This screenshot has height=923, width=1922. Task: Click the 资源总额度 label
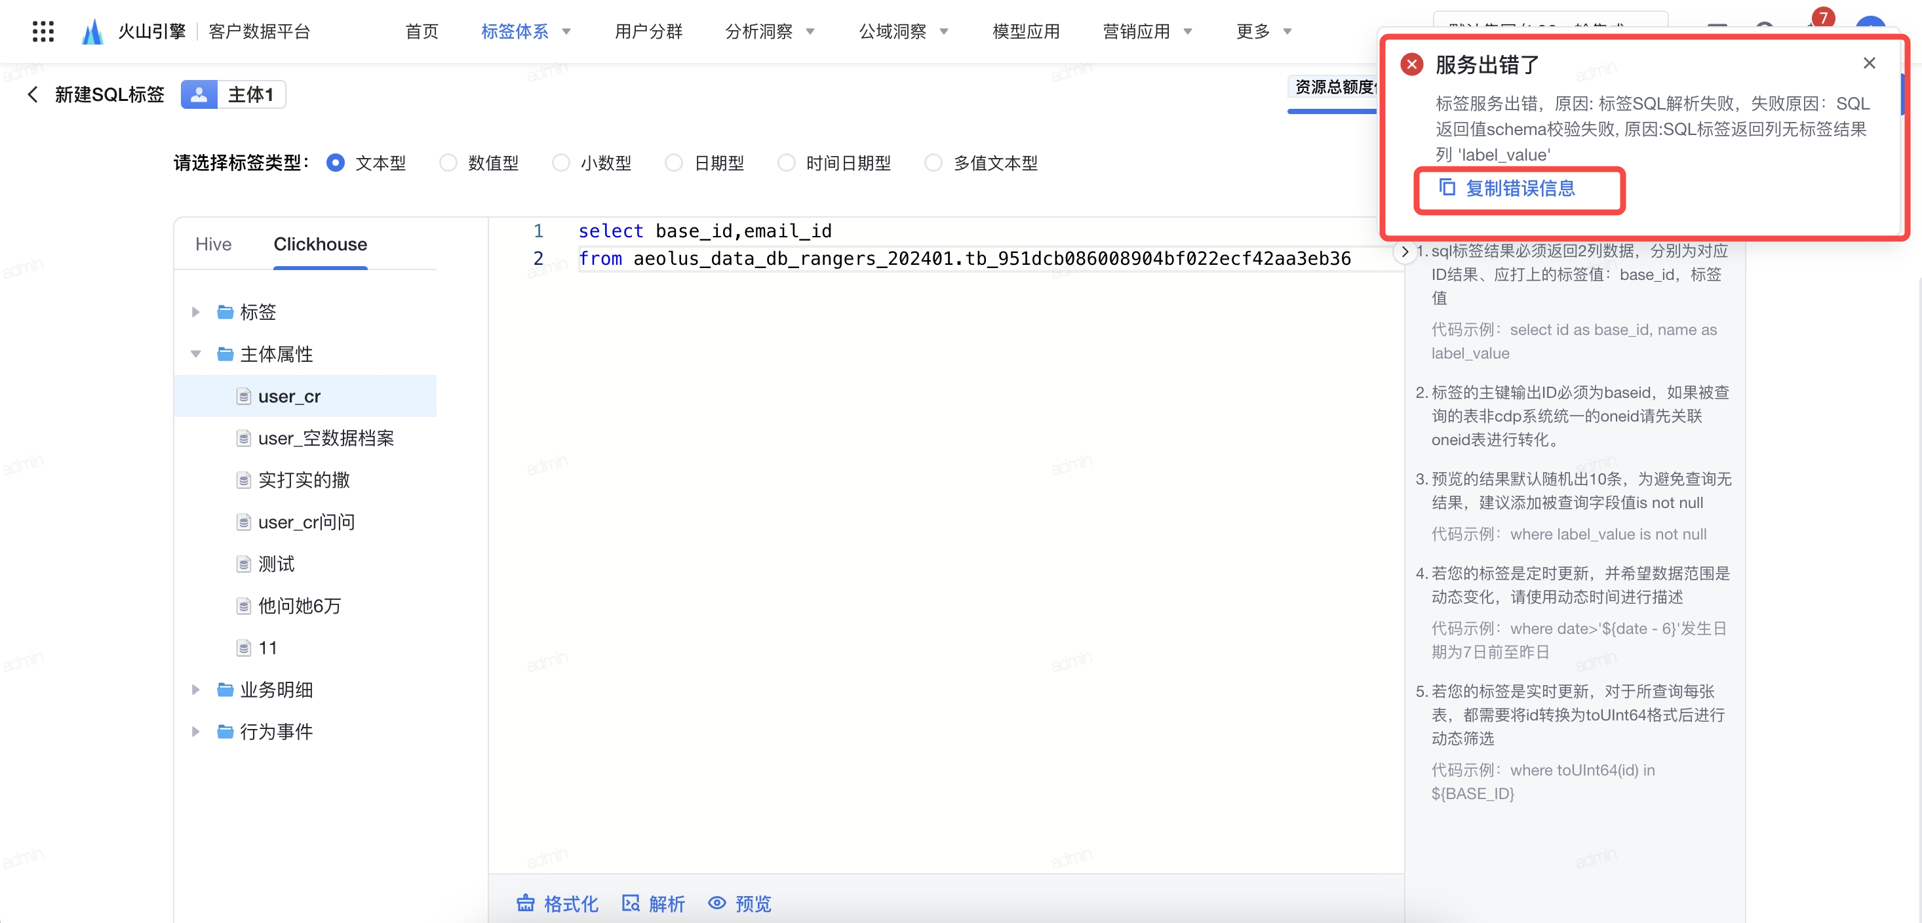point(1335,87)
